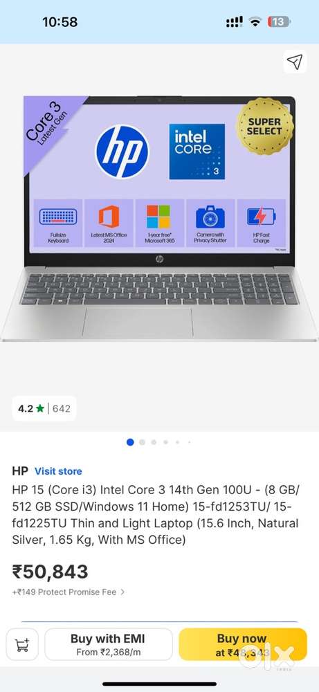Tap the Super Select gold badge
This screenshot has width=319, height=692.
(264, 126)
